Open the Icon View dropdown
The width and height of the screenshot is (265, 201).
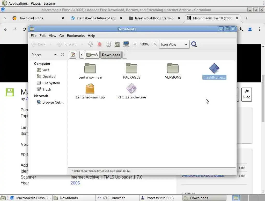174,44
